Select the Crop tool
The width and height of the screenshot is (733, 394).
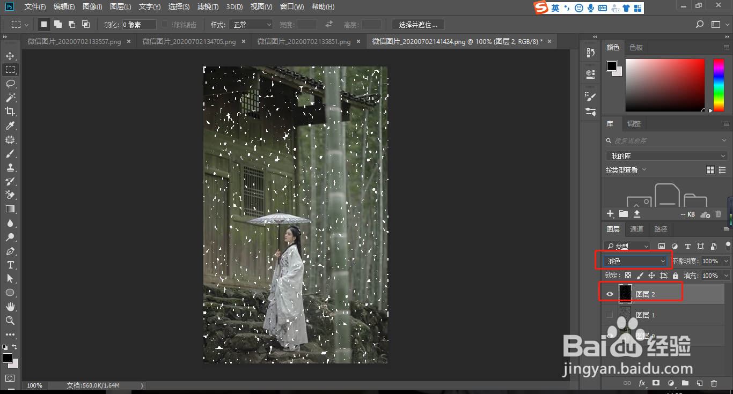coord(11,111)
